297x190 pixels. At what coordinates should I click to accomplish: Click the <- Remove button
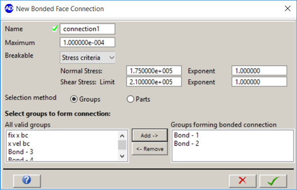[149, 149]
